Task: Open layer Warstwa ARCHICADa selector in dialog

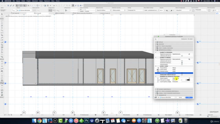Action: [x=167, y=97]
